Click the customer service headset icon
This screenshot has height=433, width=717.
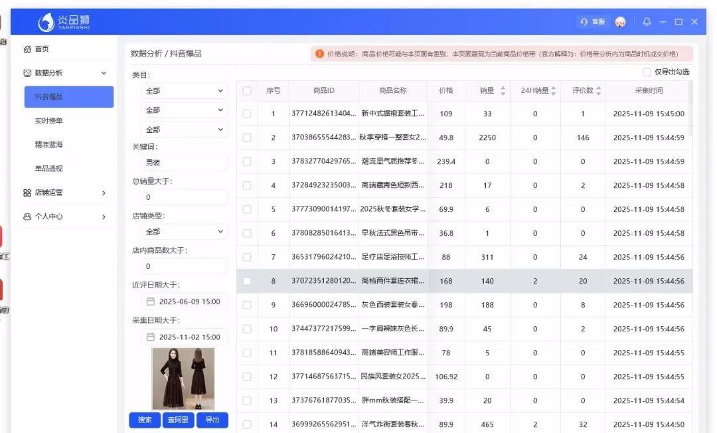click(584, 22)
